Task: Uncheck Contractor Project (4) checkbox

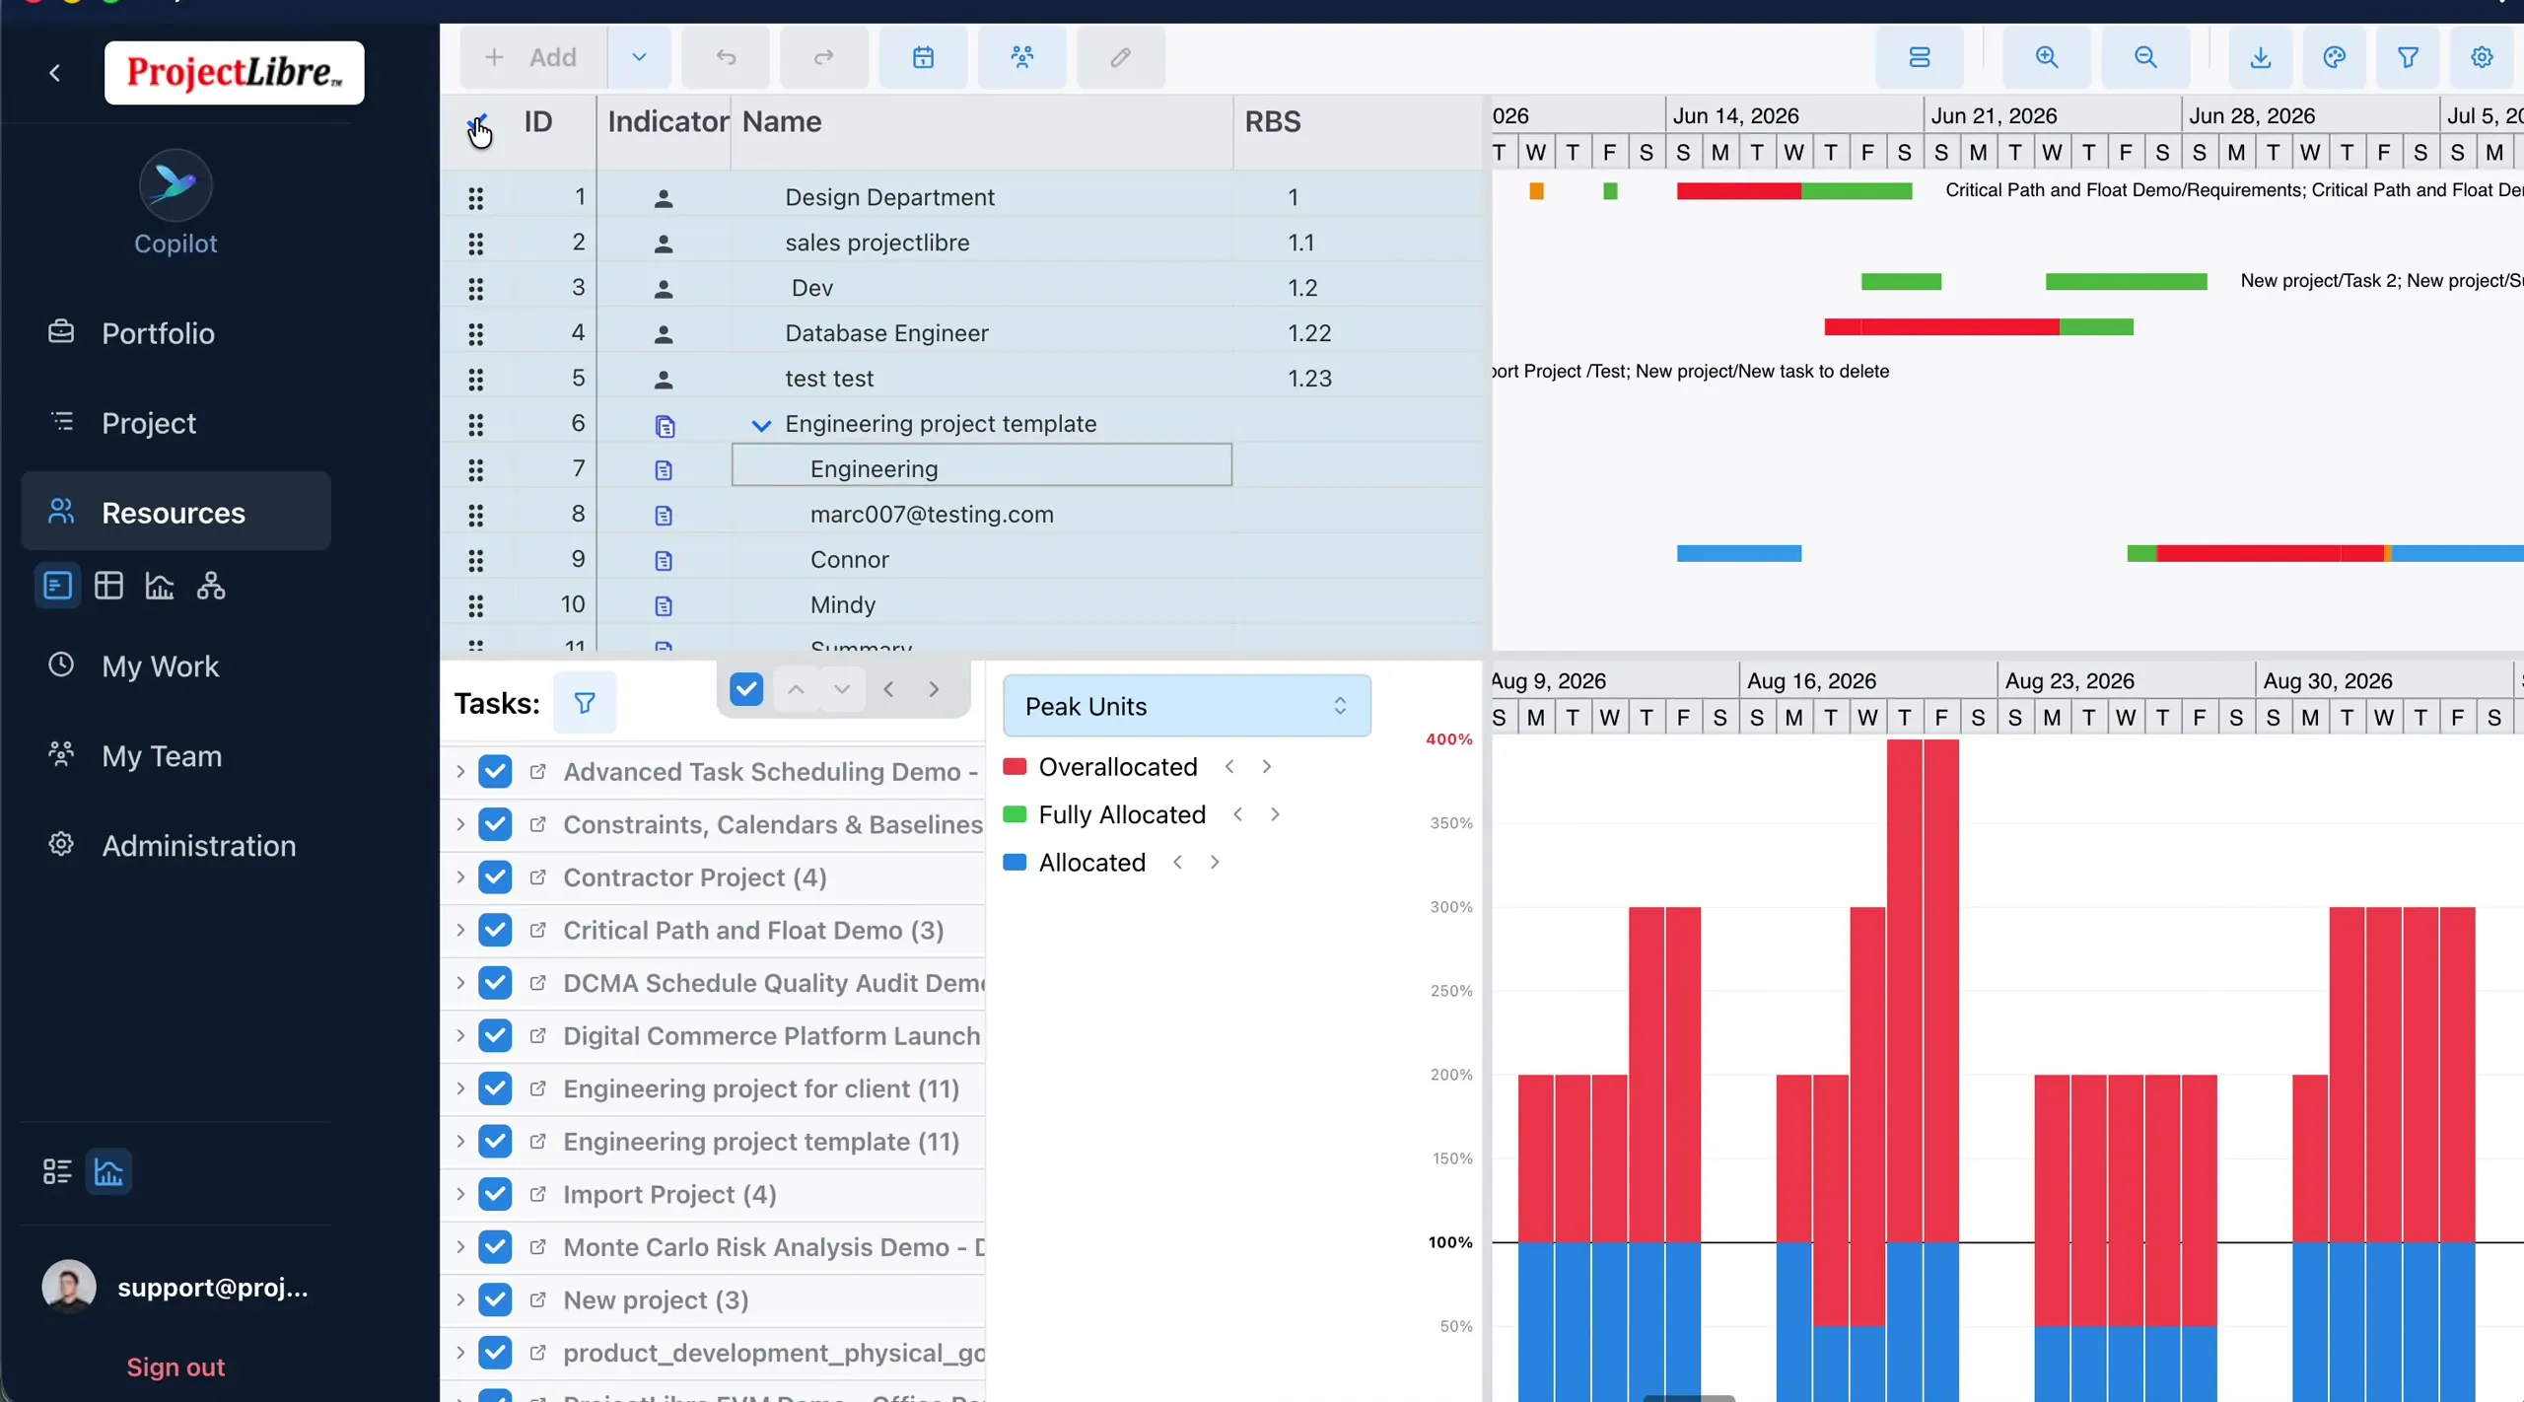Action: point(495,876)
